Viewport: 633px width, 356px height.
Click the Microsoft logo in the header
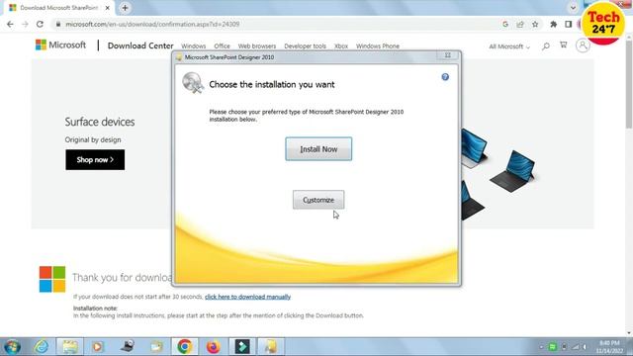pos(60,45)
